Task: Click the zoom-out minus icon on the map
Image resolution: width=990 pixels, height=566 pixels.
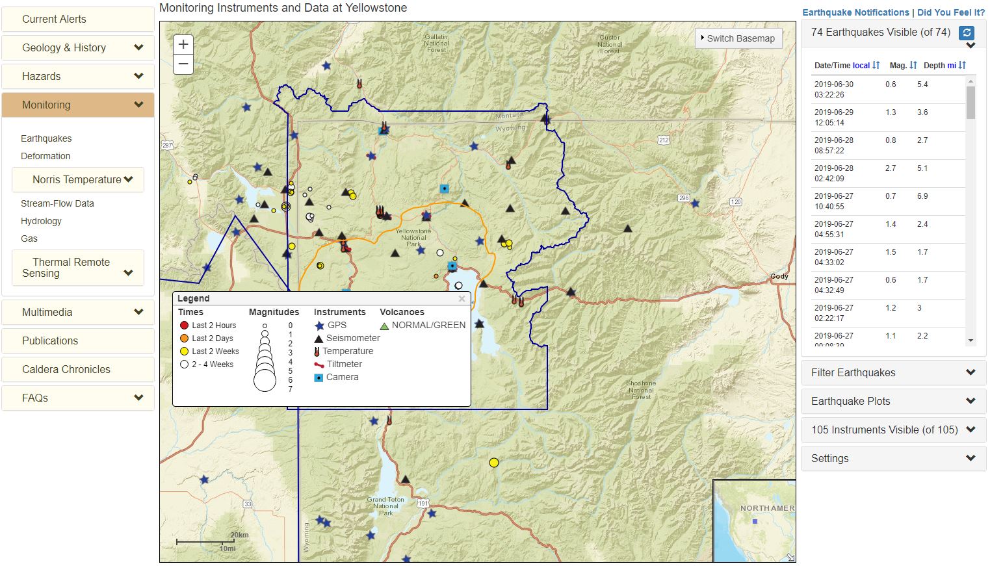Action: point(183,64)
